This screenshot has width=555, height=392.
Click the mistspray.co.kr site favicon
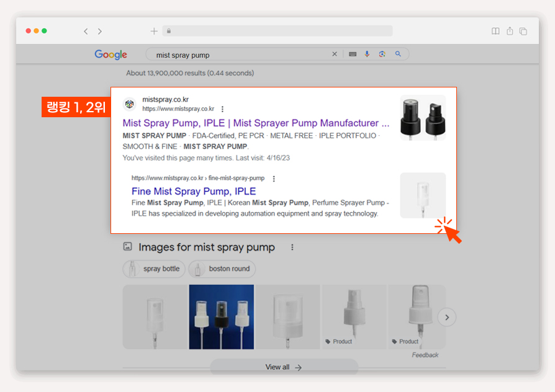point(130,104)
